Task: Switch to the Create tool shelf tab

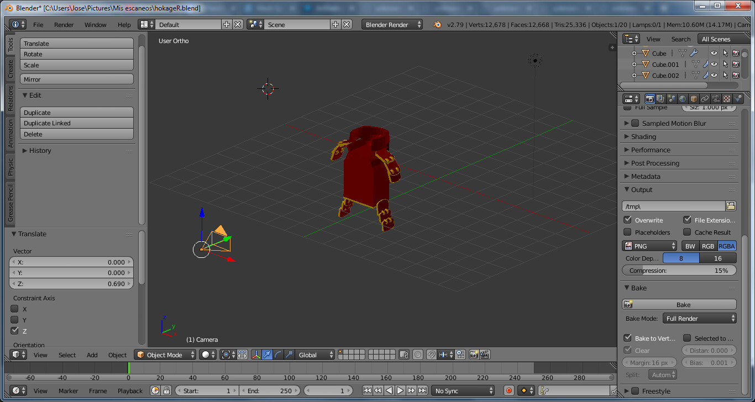Action: (x=11, y=68)
